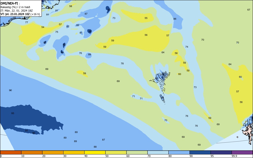The width and height of the screenshot is (253, 158).
Task: Click the humidity value 86 on the map
Action: click(175, 19)
